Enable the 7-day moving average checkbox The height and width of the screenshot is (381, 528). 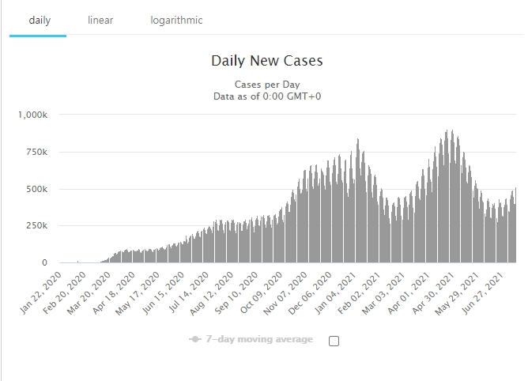pyautogui.click(x=334, y=341)
